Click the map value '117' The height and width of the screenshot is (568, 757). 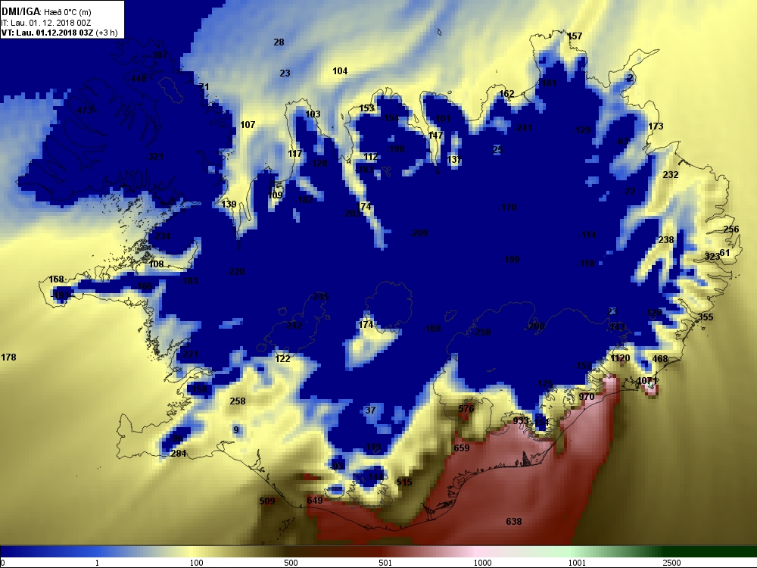pyautogui.click(x=295, y=154)
